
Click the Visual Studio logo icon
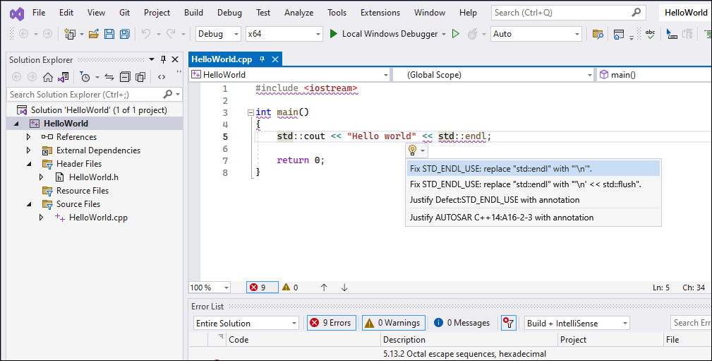(x=17, y=13)
